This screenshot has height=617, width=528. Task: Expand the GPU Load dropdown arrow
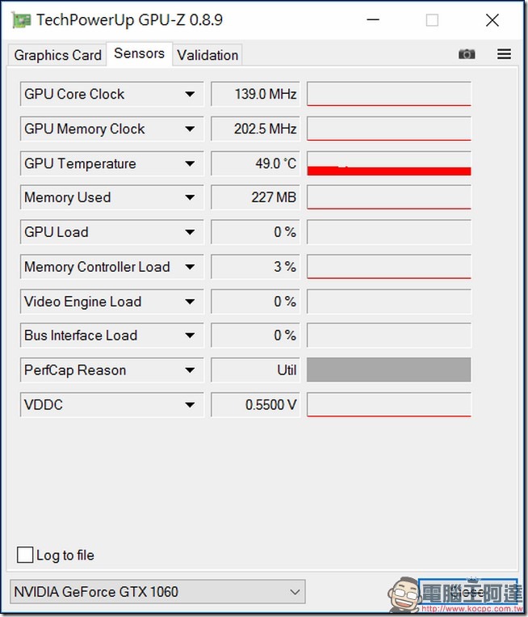click(x=190, y=232)
